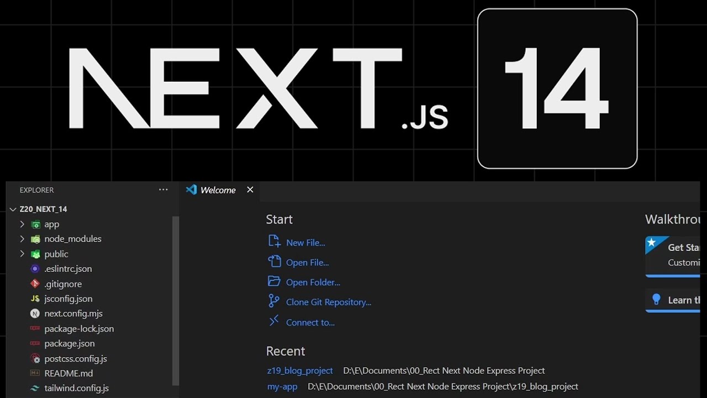Expand the public folder chevron
The image size is (707, 398).
[22, 254]
